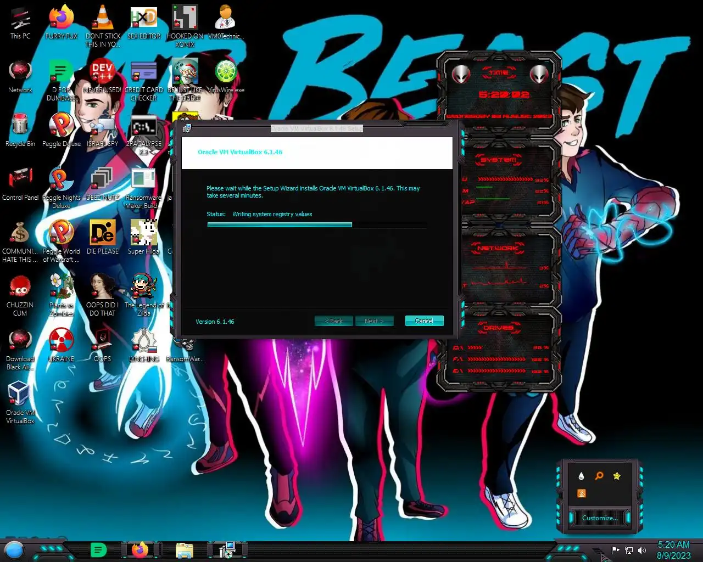Image resolution: width=703 pixels, height=562 pixels.
Task: Open the setup window title bar icon
Action: [187, 128]
